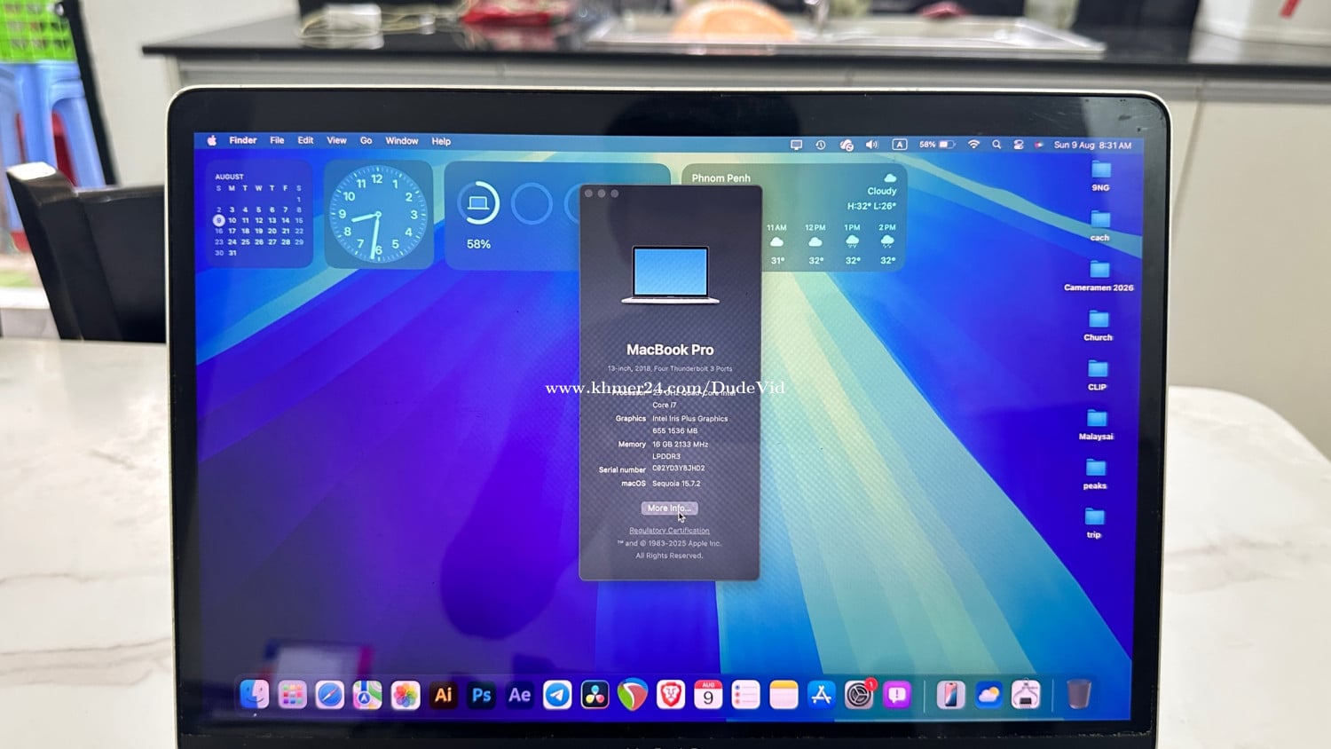This screenshot has width=1331, height=749.
Task: Open the Edit menu
Action: click(x=305, y=140)
